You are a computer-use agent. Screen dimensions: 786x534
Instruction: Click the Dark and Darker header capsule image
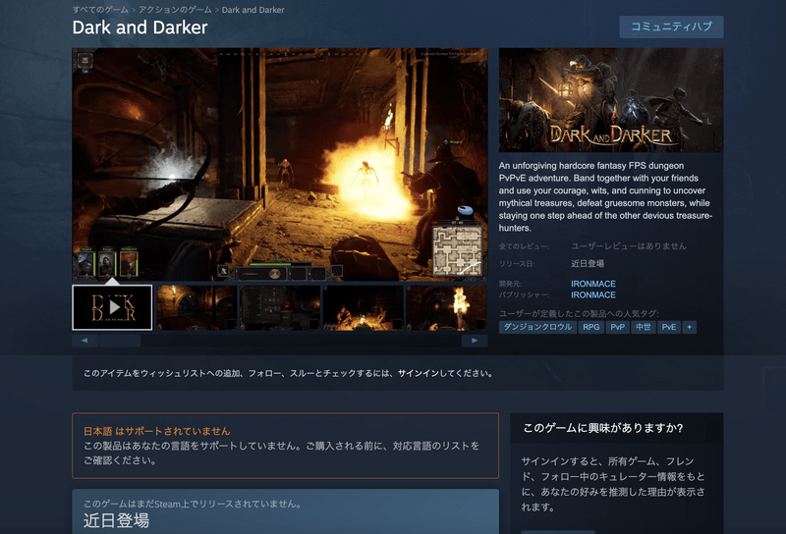point(611,100)
